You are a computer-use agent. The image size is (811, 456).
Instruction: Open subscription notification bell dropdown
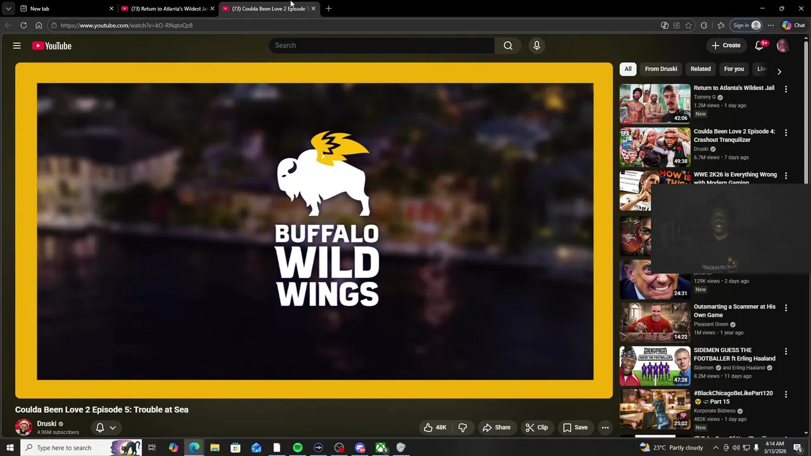[106, 427]
